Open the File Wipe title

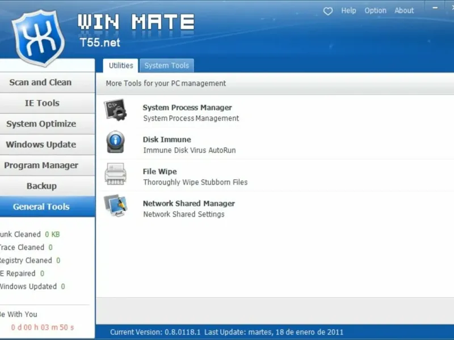160,172
